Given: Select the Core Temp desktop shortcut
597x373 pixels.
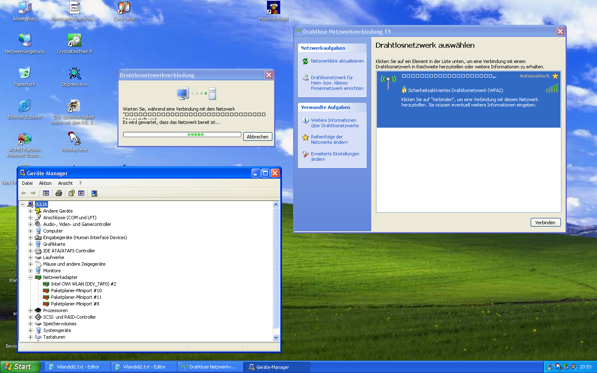Looking at the screenshot, I should tap(124, 11).
